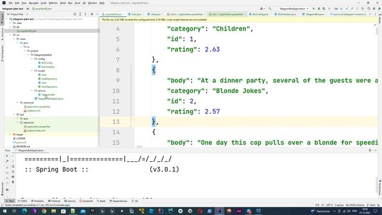
Task: Collapse the test folder
Action: [14, 115]
